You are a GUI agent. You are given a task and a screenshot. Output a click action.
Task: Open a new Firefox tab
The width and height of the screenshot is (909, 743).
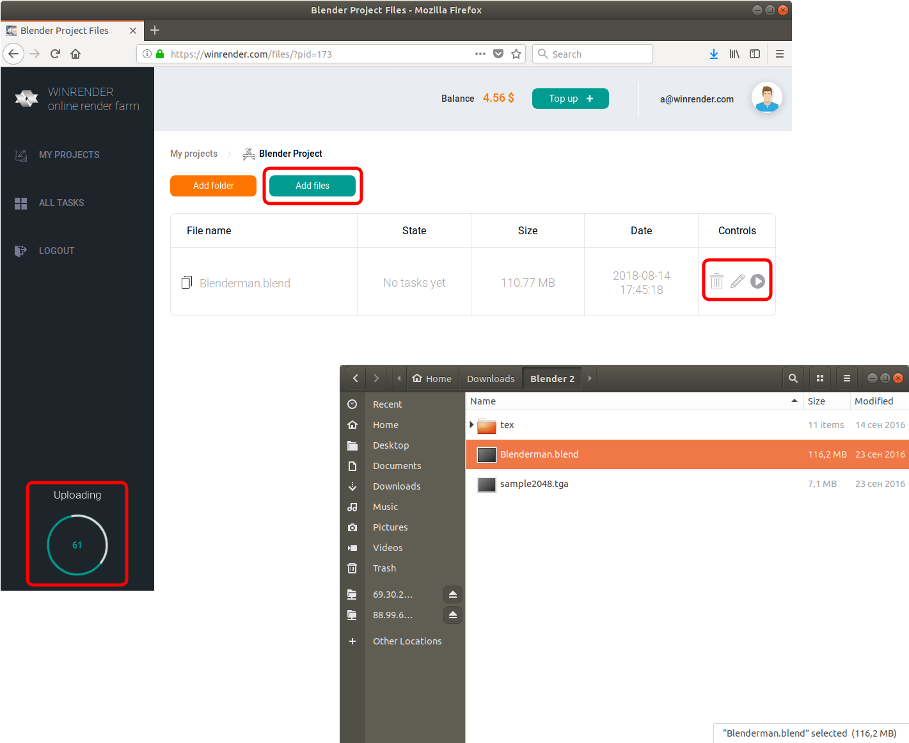click(155, 30)
